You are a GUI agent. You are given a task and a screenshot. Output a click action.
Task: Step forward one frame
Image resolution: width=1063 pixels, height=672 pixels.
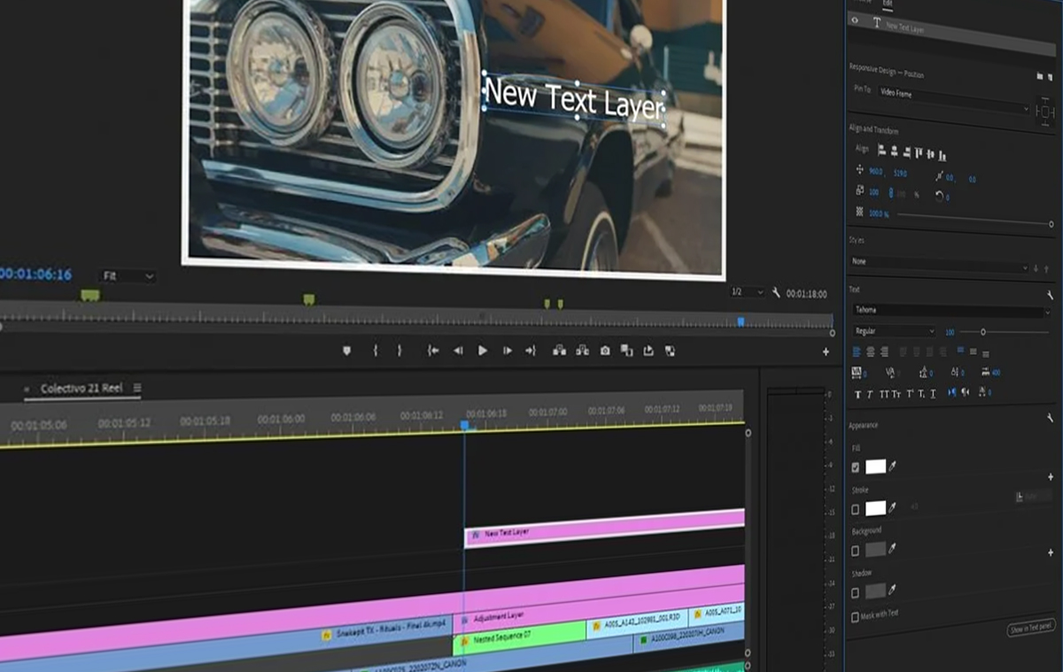point(508,351)
